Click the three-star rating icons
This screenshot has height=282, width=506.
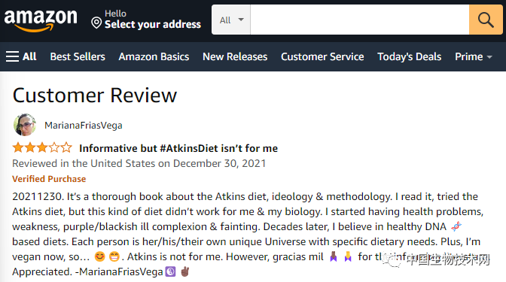pos(42,147)
